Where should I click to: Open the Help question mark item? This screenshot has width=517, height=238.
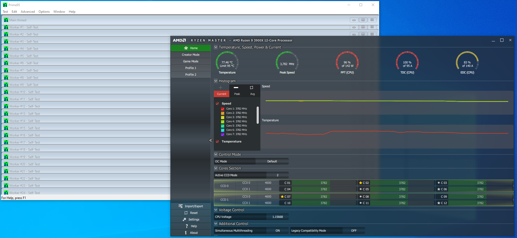click(187, 226)
